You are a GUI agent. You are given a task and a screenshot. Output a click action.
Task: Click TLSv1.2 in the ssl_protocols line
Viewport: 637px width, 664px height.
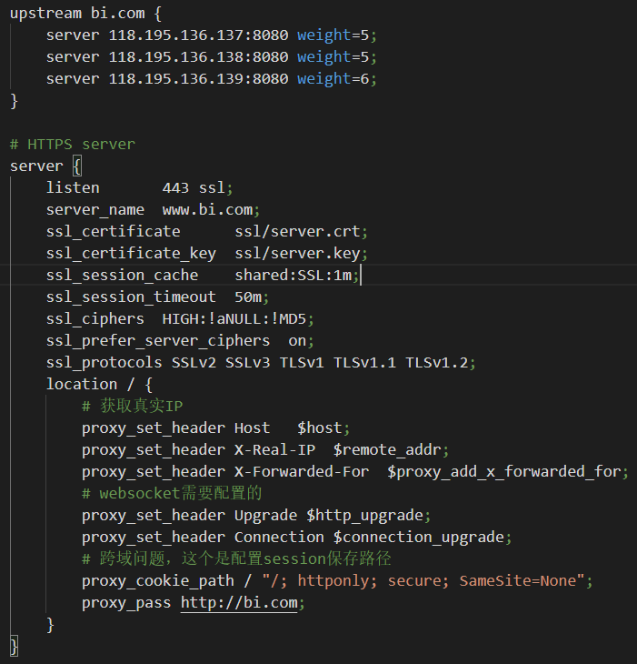(436, 363)
